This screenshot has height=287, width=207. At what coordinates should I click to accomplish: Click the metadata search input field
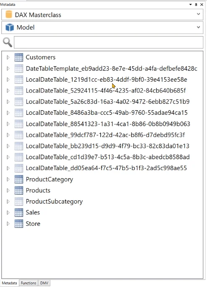[x=109, y=42]
